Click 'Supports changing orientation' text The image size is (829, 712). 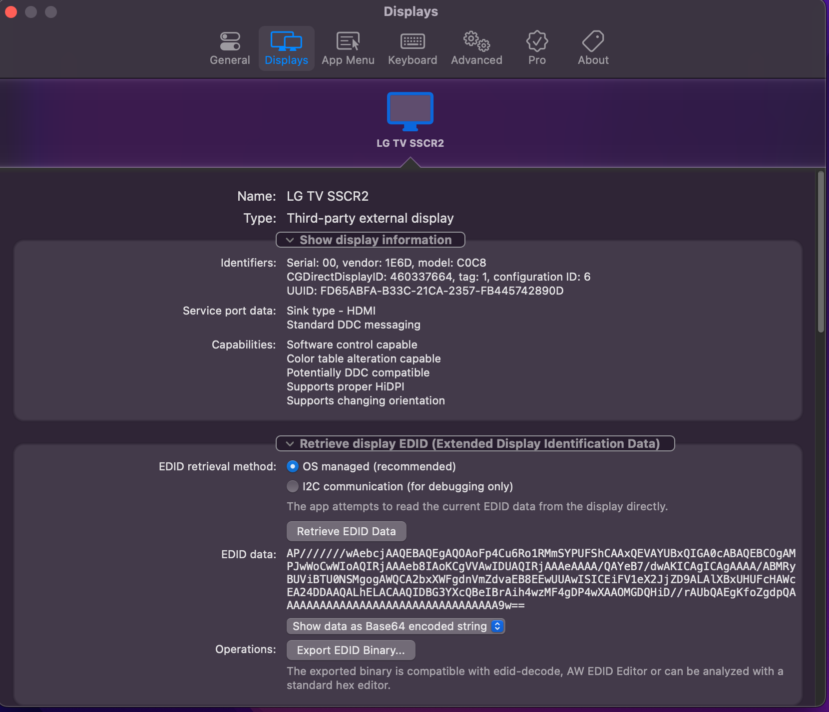[366, 400]
